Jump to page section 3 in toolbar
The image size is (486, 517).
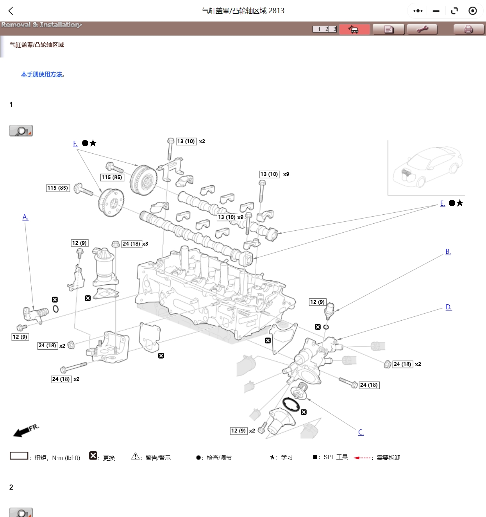(334, 29)
